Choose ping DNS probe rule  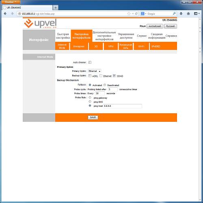click(x=90, y=101)
